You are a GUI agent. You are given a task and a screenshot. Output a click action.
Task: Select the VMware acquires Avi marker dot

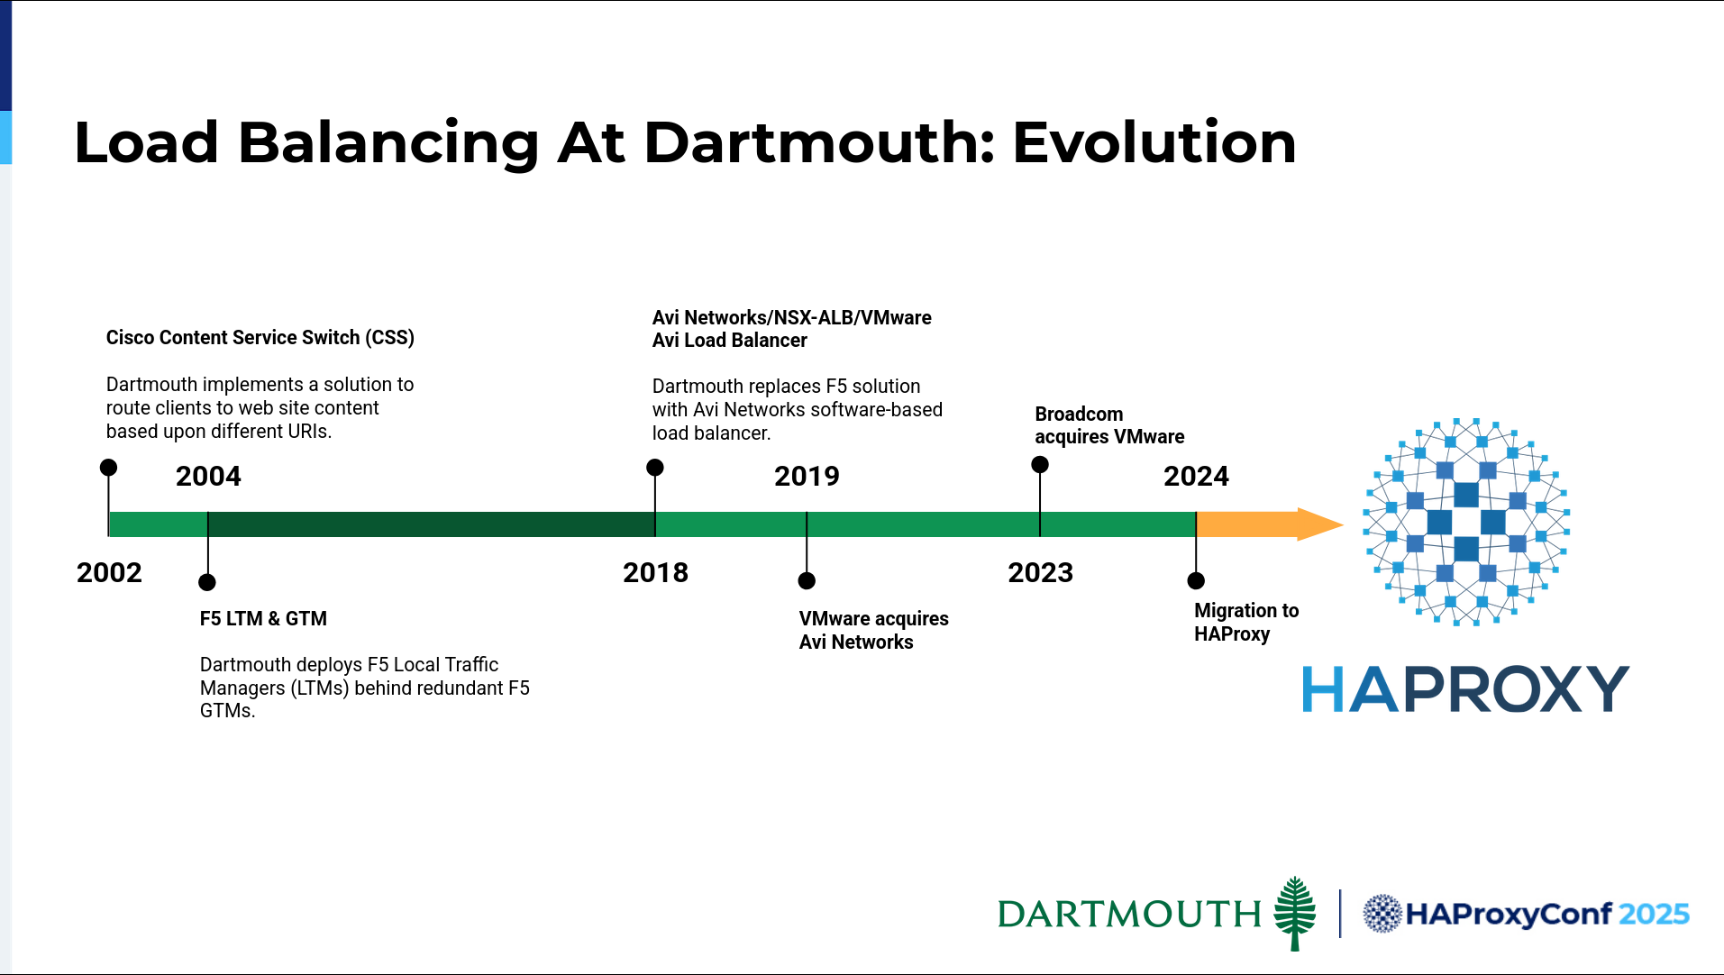point(807,581)
